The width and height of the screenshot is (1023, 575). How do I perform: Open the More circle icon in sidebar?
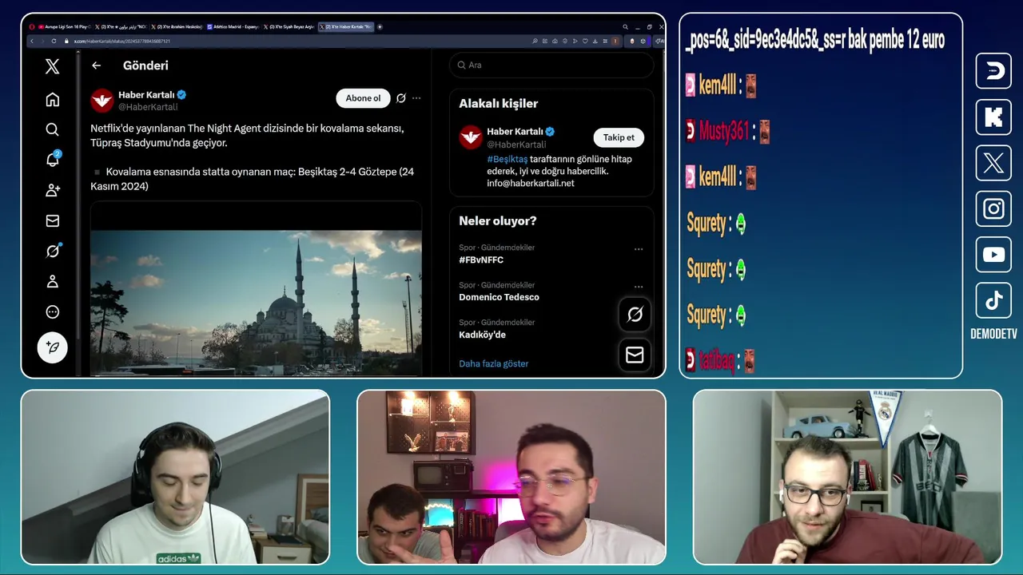click(x=52, y=311)
